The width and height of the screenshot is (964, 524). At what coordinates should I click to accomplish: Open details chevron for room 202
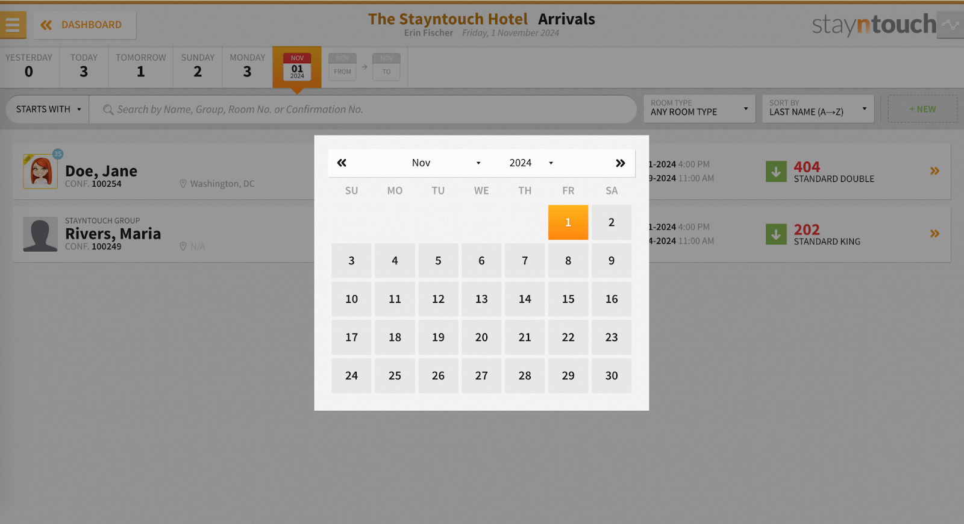pos(934,234)
